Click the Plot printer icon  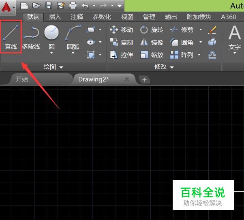[73, 6]
